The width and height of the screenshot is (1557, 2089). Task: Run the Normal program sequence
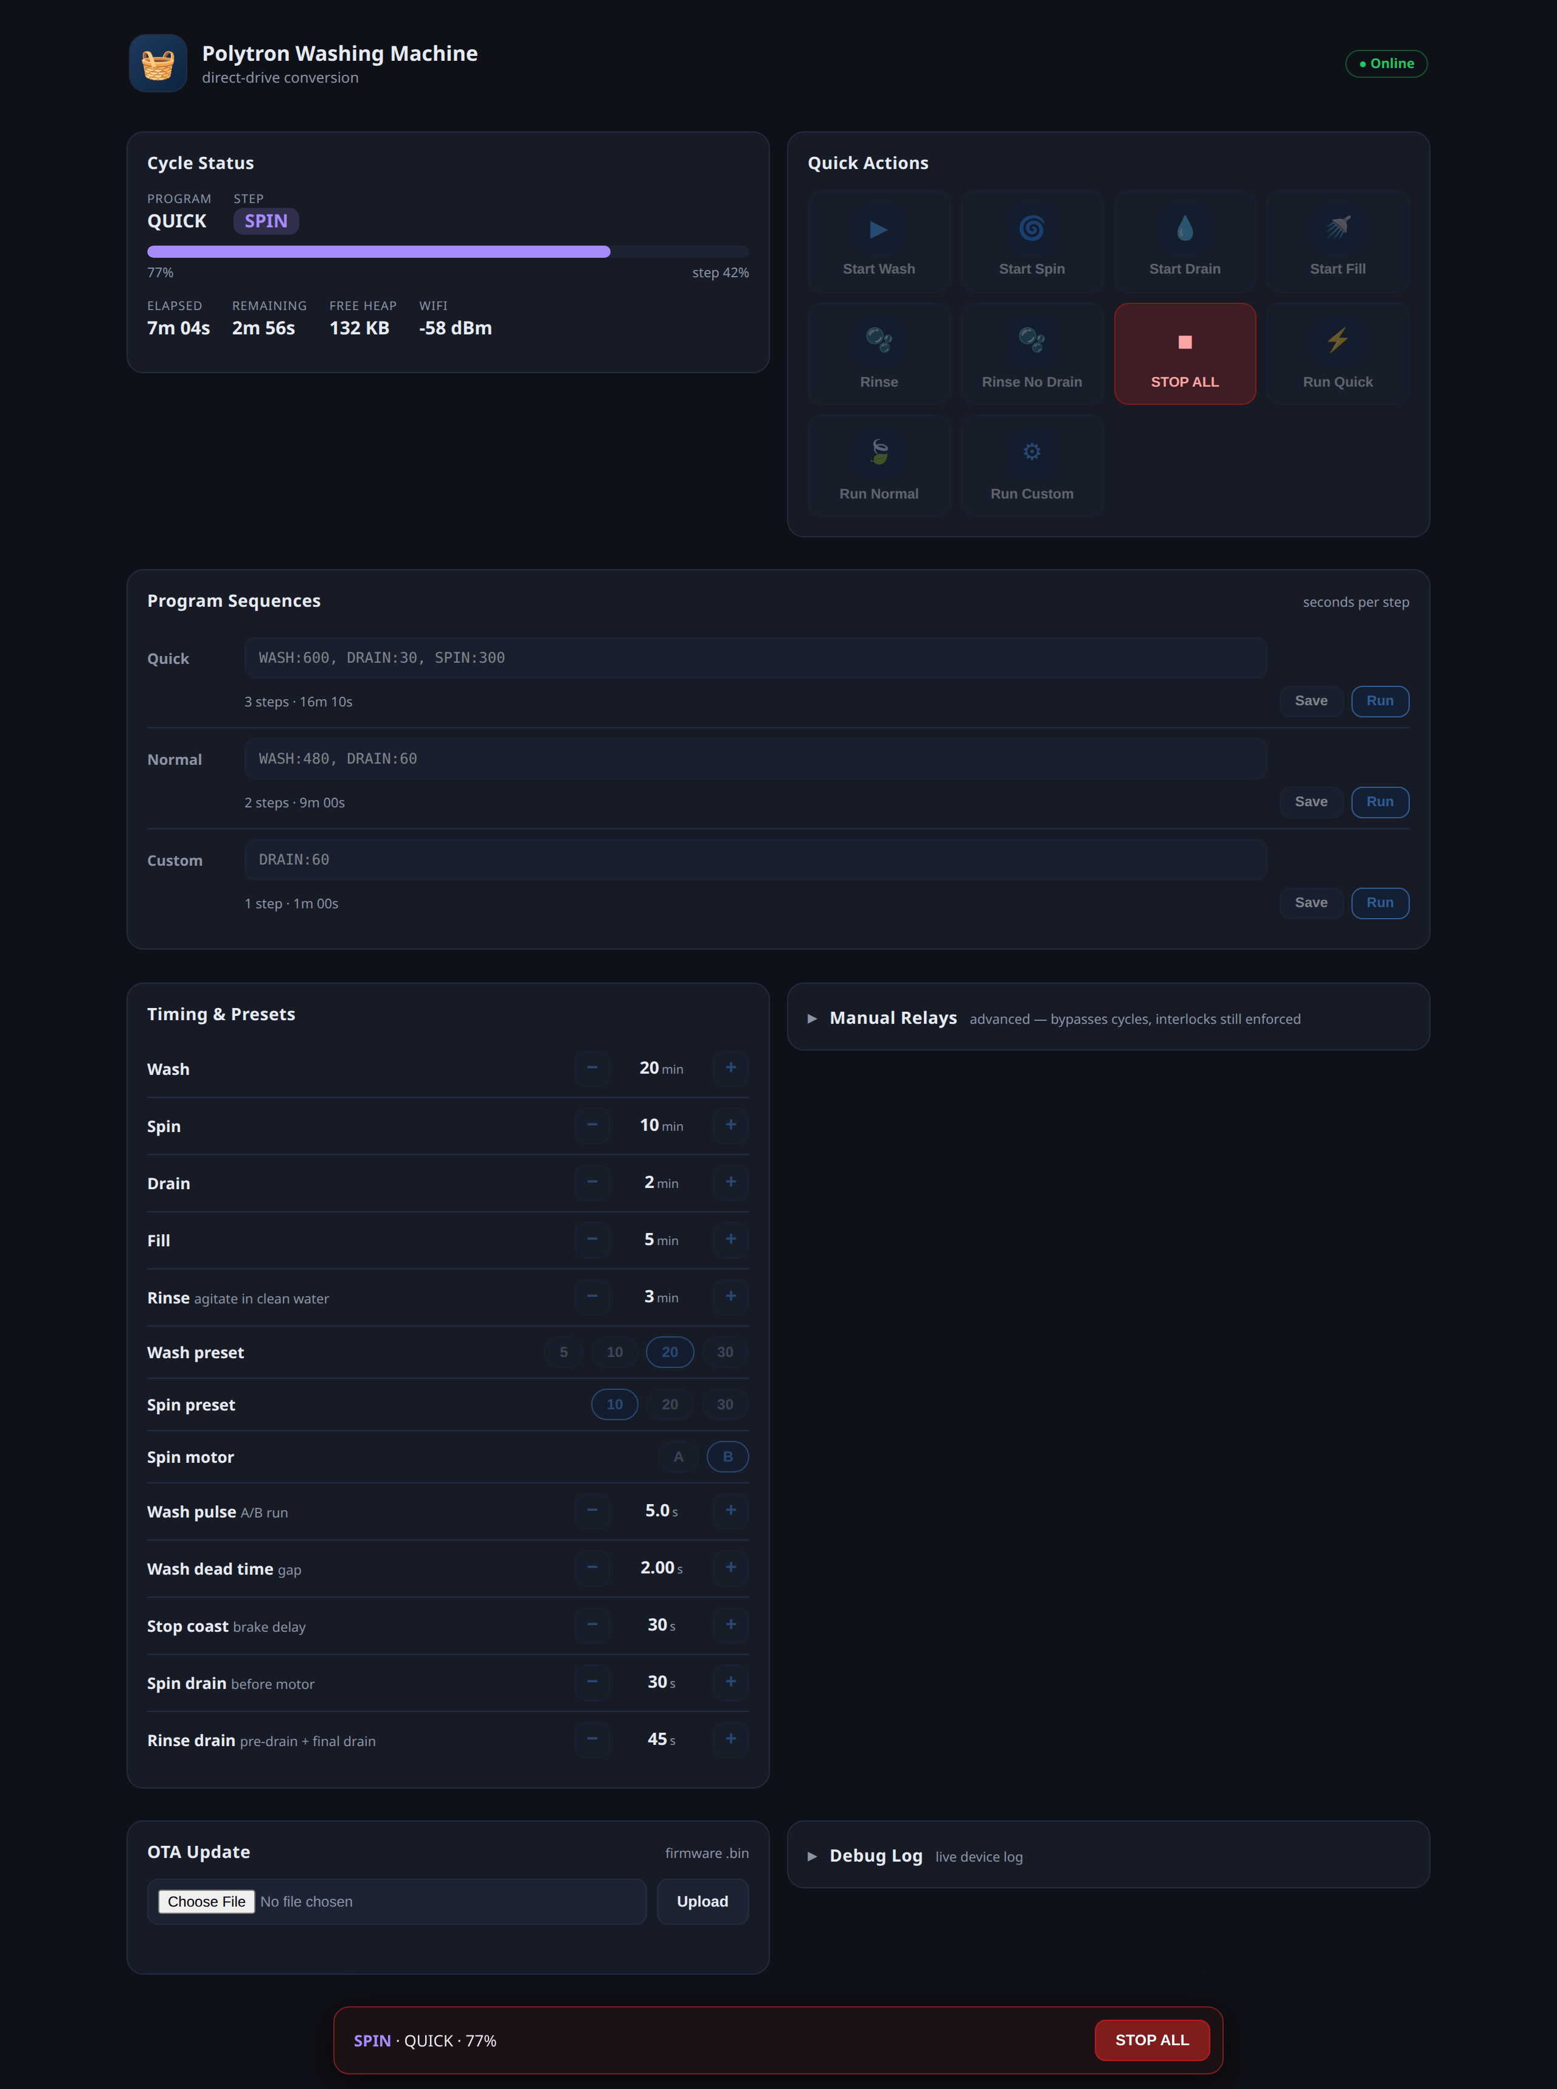pyautogui.click(x=1380, y=802)
